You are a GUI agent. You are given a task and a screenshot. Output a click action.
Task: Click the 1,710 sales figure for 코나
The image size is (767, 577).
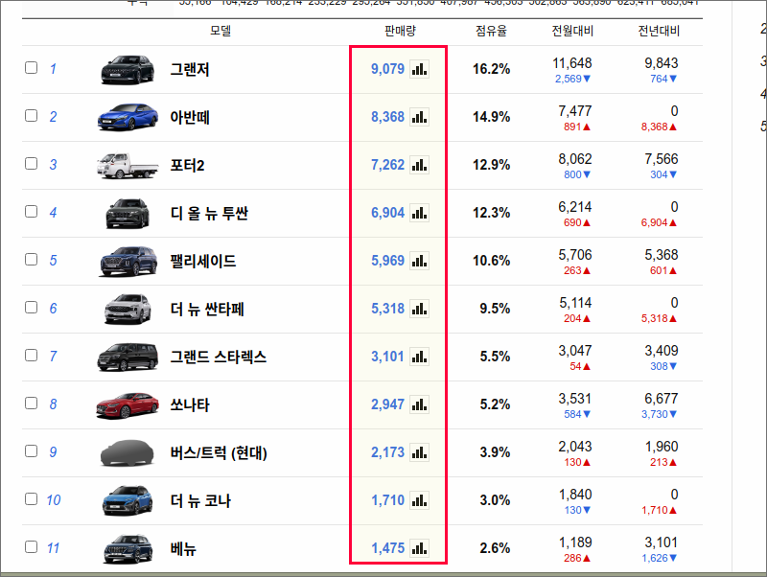pyautogui.click(x=387, y=500)
